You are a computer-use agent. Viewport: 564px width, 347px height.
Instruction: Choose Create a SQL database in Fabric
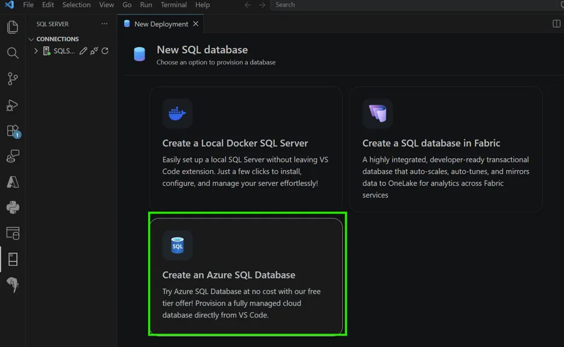pyautogui.click(x=446, y=149)
